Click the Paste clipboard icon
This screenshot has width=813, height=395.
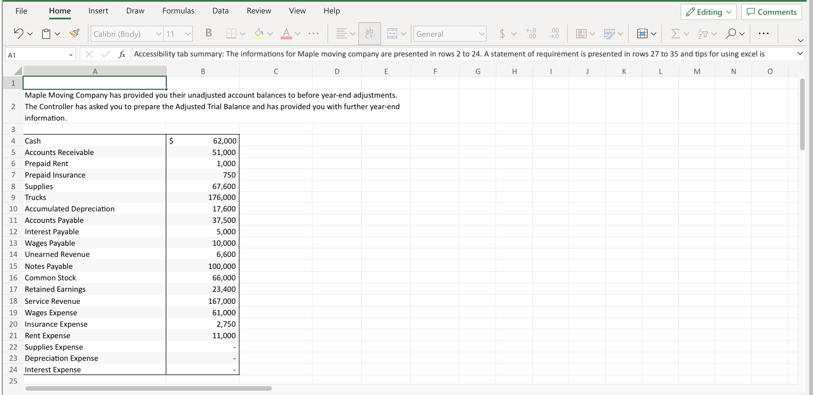[x=47, y=33]
